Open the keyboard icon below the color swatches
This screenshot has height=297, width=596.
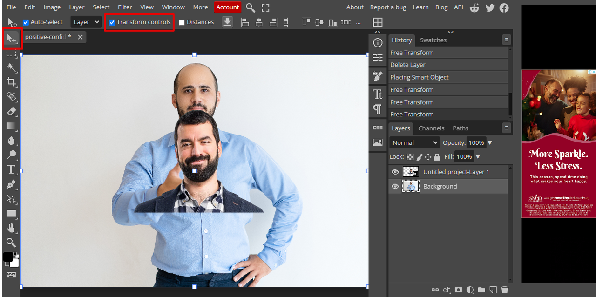point(12,275)
